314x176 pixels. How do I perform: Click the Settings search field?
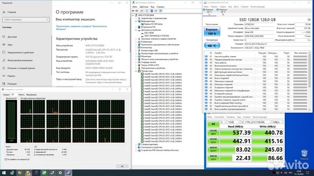(26, 20)
